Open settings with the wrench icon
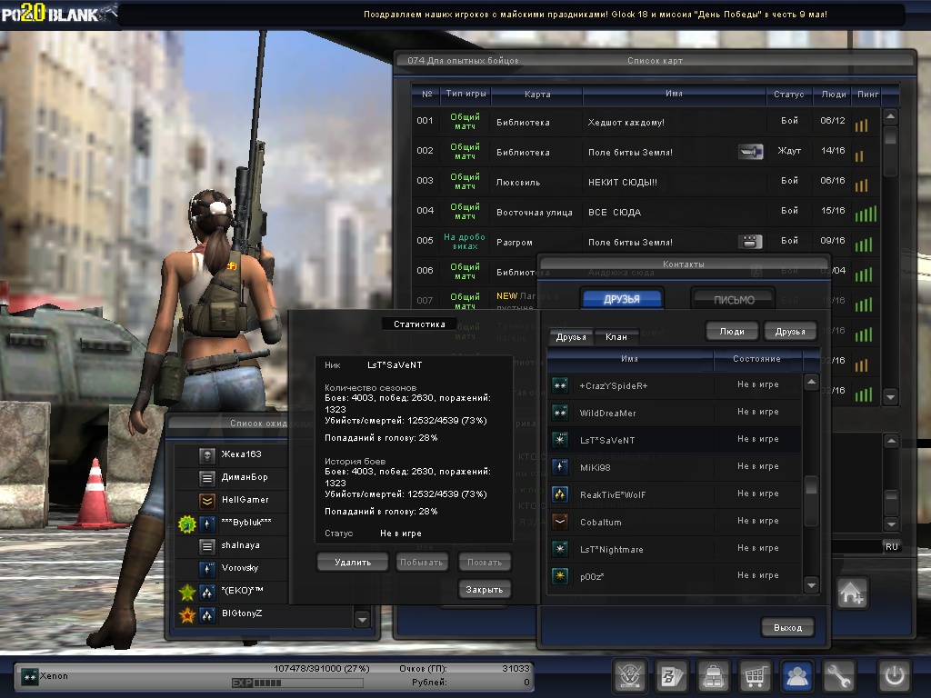 [840, 676]
